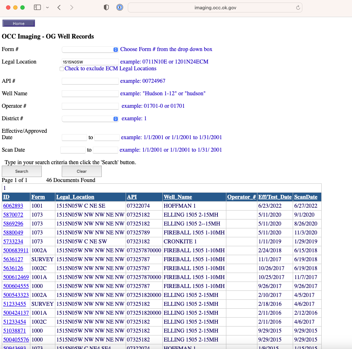Click well name CRONKITE 1
The image size is (352, 349).
180,242
